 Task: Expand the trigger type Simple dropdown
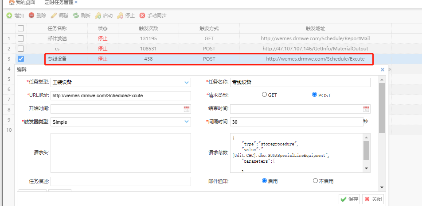pos(187,122)
